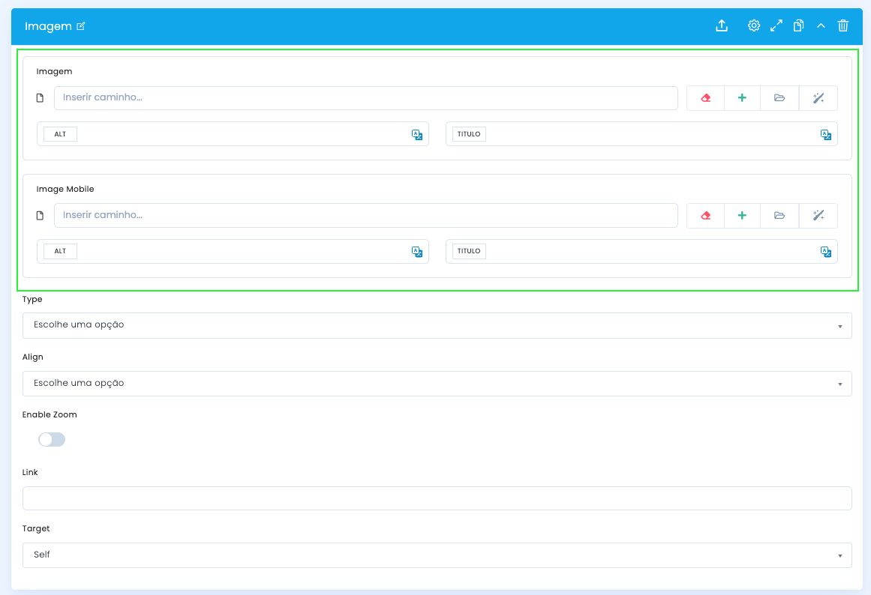
Task: Focus the Image Mobile Inserir caminho input
Action: (365, 215)
